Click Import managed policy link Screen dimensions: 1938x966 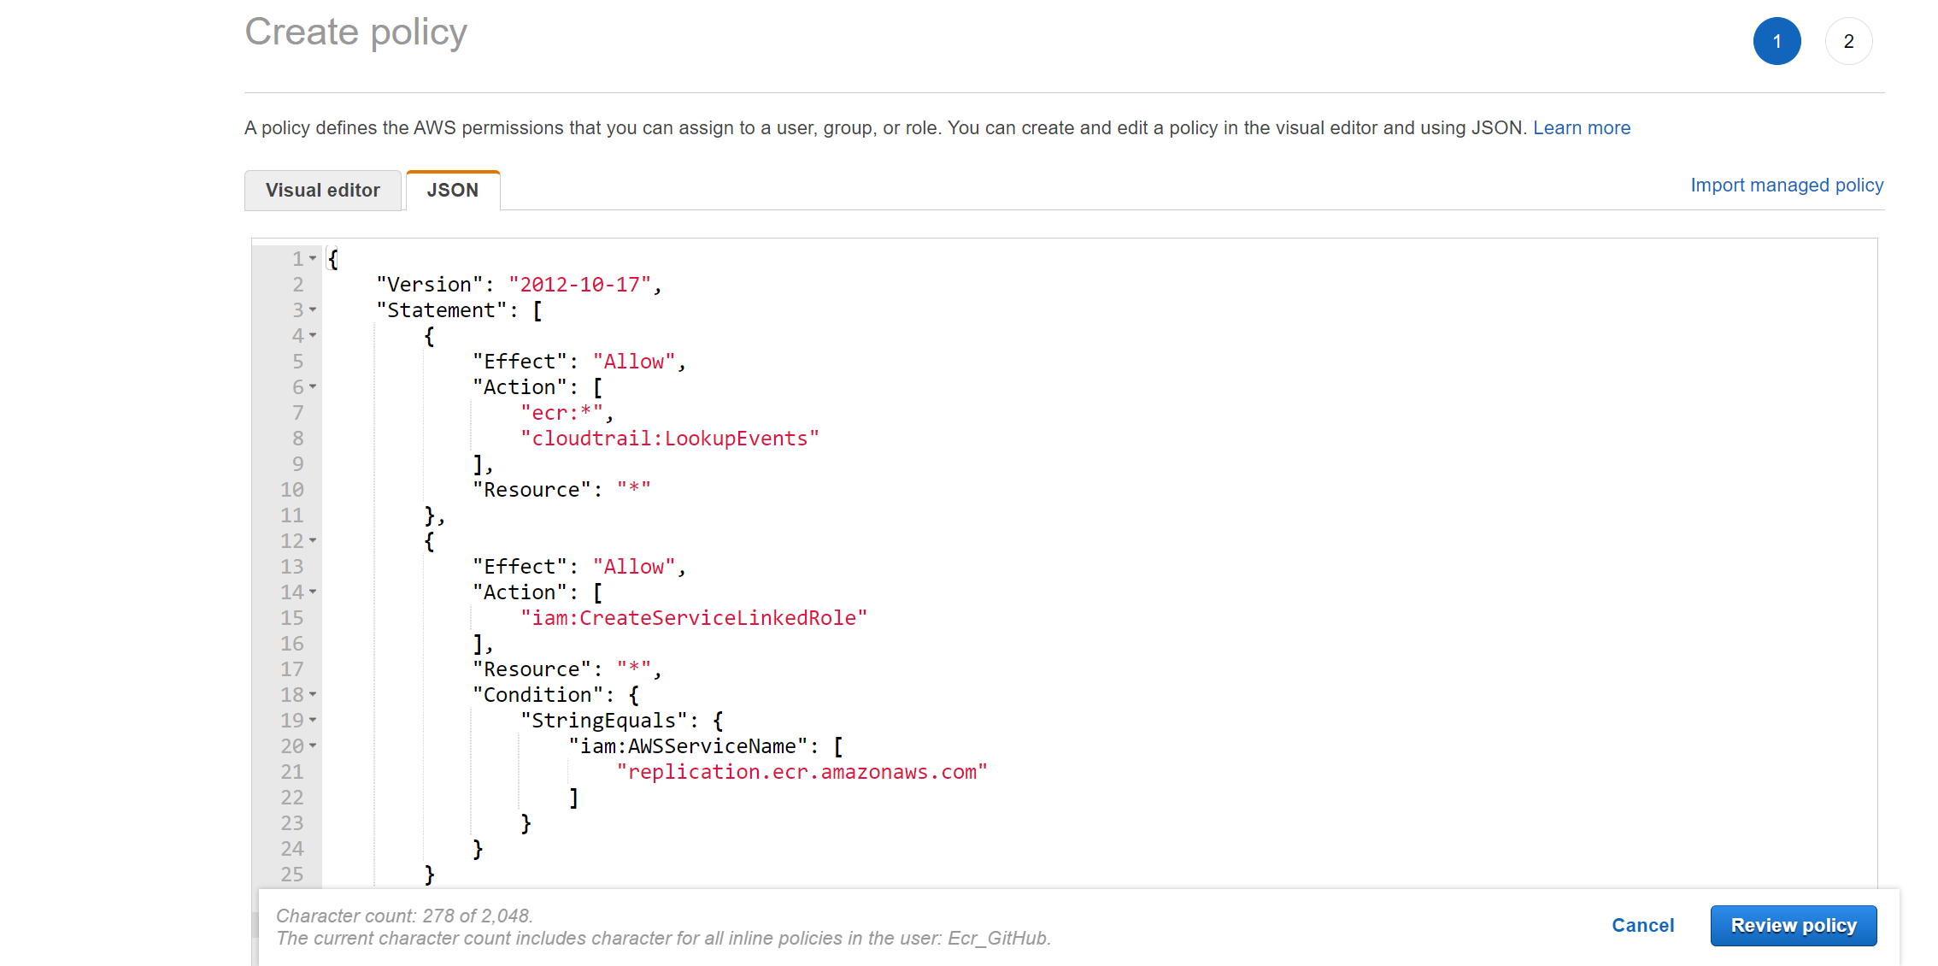point(1786,185)
